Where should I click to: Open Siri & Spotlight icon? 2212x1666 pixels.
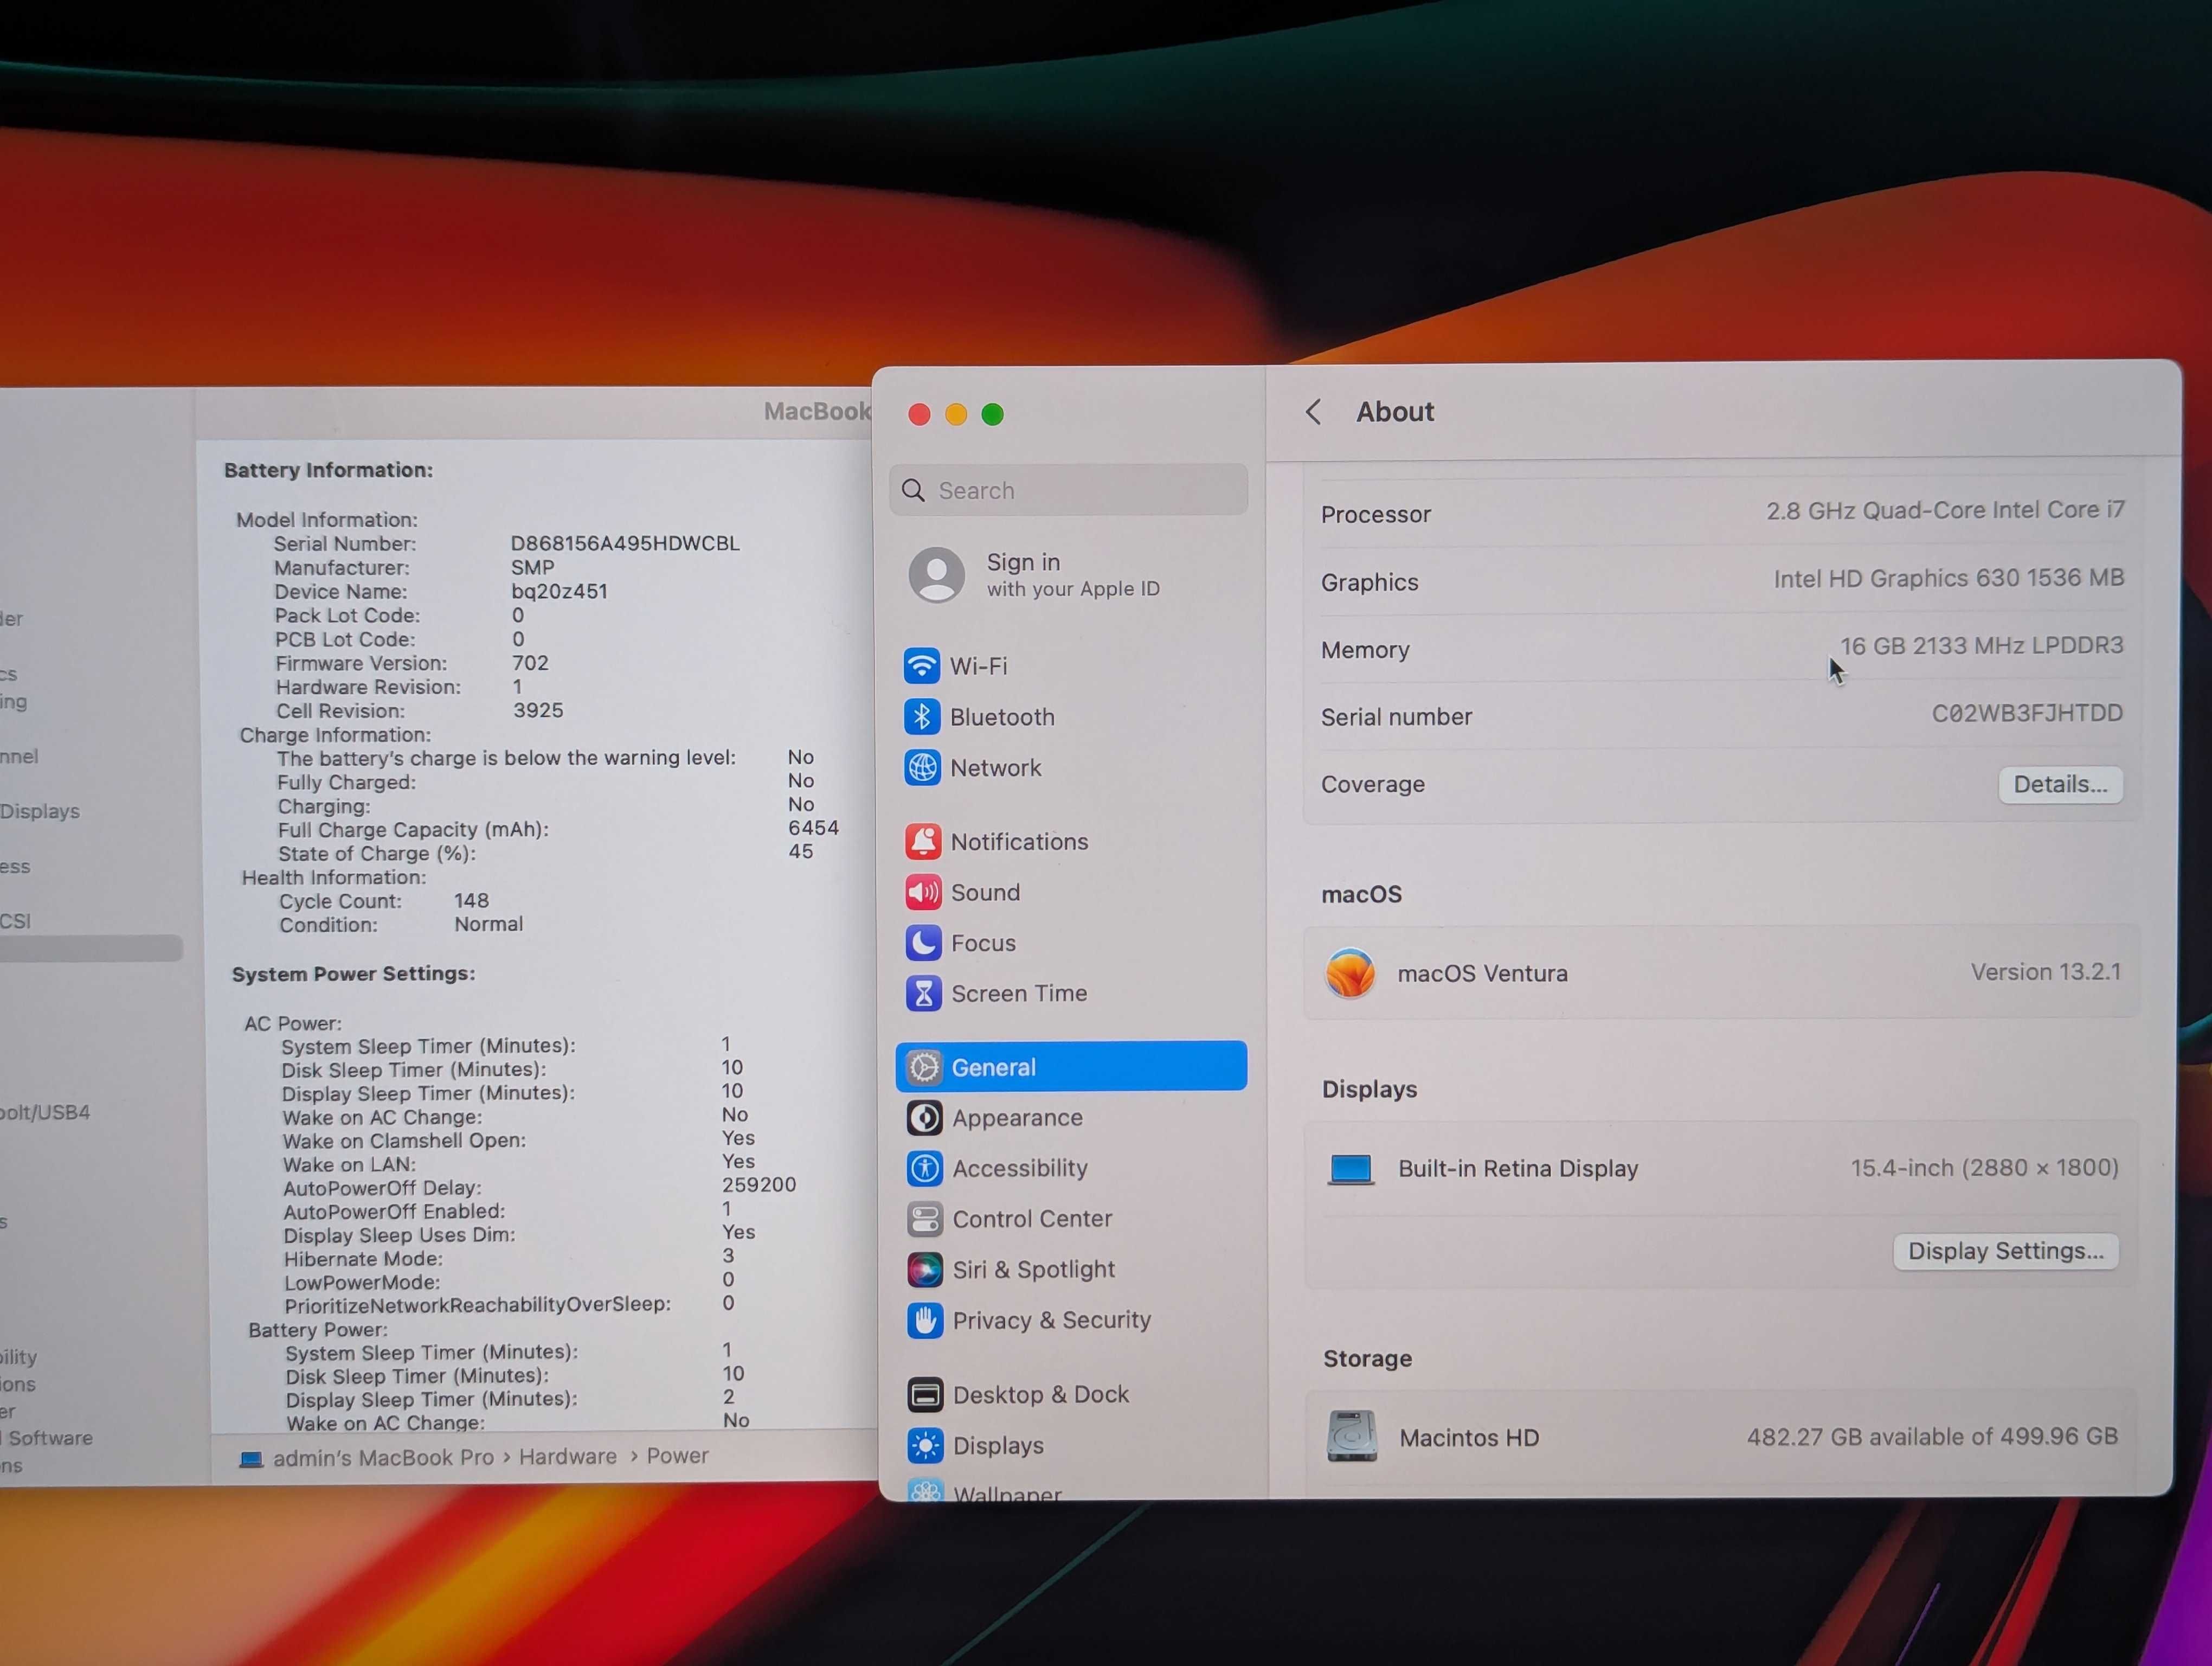tap(924, 1269)
